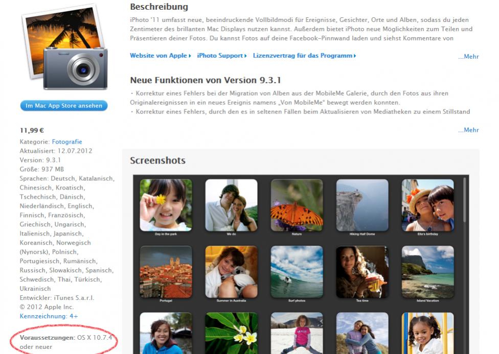This screenshot has width=499, height=354.
Task: Click the iPhoto app icon
Action: [x=64, y=47]
